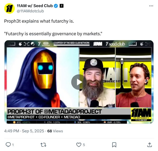The width and height of the screenshot is (158, 151).
Task: Open the 11AM w/ Seed Club profile name
Action: point(35,6)
